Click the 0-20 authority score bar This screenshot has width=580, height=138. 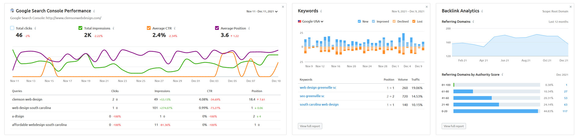[497, 111]
